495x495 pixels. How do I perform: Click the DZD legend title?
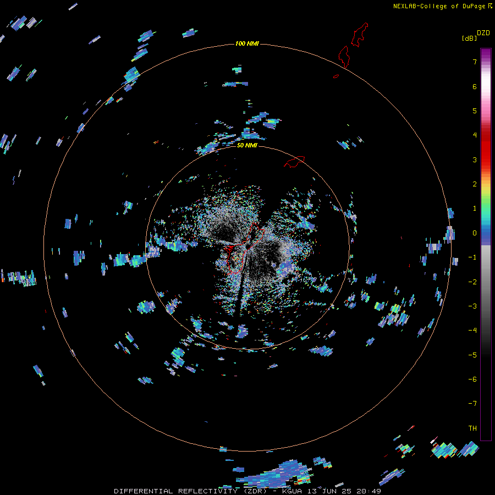(483, 33)
